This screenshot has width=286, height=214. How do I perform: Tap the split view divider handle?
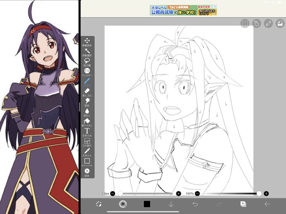coord(79,107)
